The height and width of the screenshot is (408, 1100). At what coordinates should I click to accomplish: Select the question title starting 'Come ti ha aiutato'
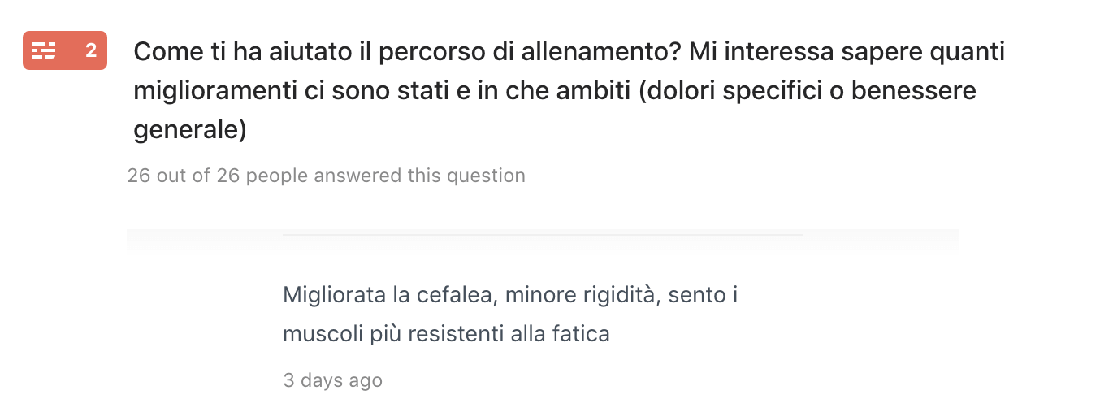[x=569, y=90]
